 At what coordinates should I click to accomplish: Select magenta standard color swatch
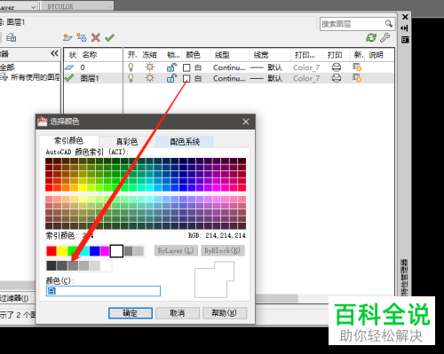coord(105,251)
